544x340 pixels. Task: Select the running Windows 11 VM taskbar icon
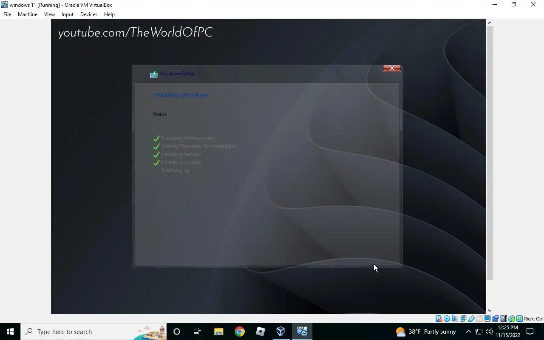click(x=302, y=331)
